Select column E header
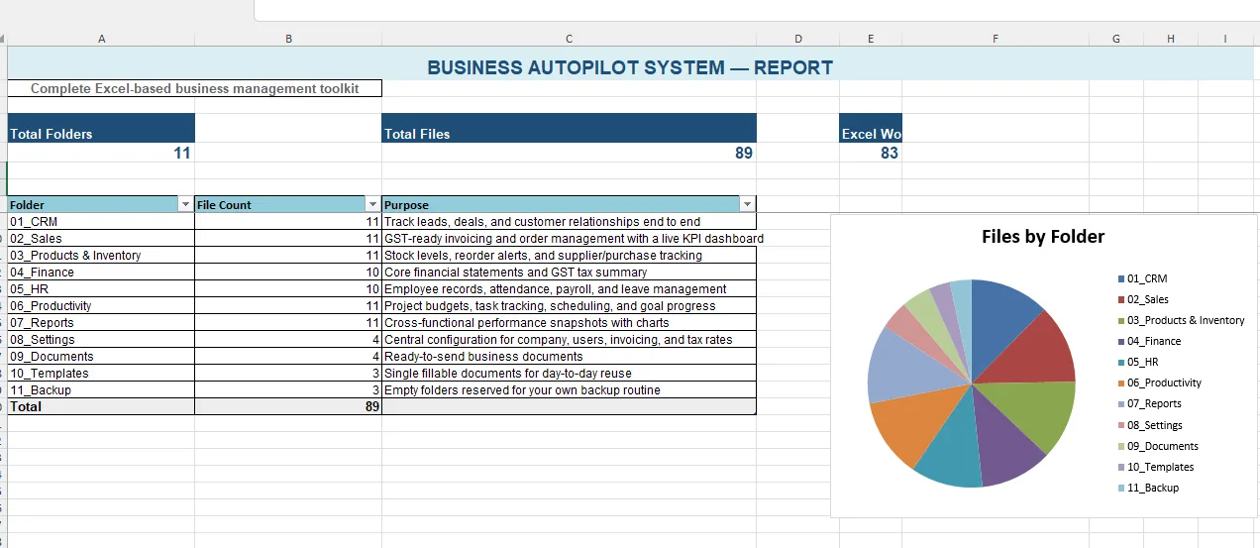The width and height of the screenshot is (1260, 548). point(871,39)
